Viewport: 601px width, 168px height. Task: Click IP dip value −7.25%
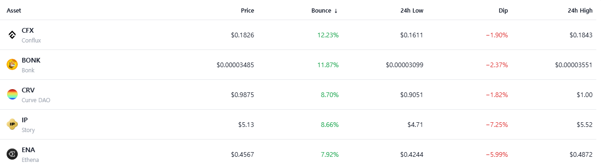(x=496, y=125)
